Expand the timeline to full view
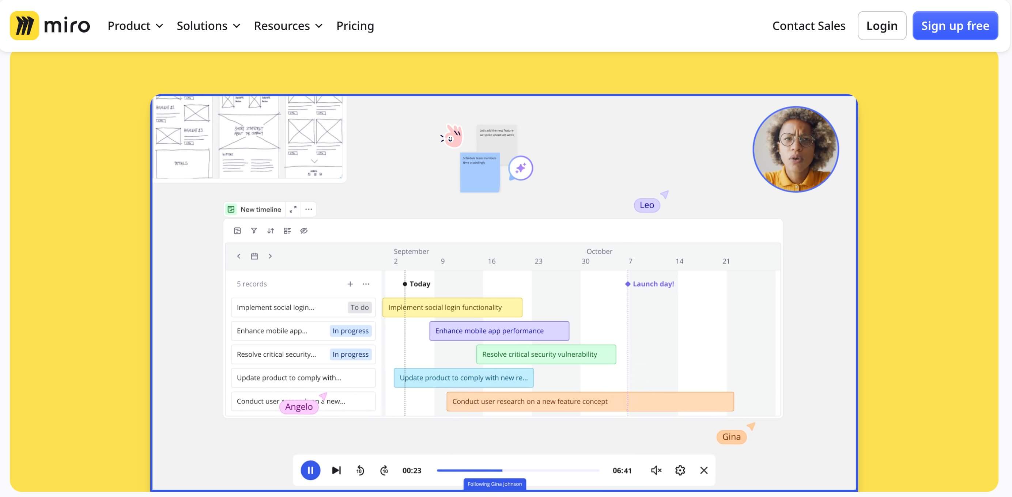Screen dimensions: 1012x497 point(293,209)
